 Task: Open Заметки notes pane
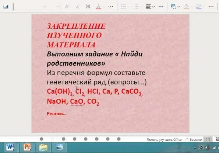click(194, 139)
